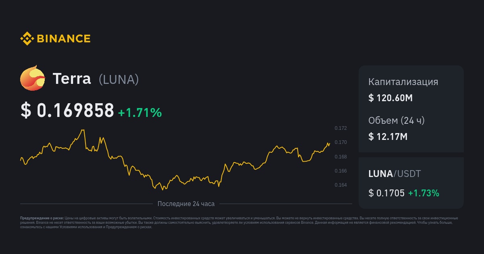The image size is (484, 254).
Task: Click the Объем (24 ч) label
Action: [396, 121]
